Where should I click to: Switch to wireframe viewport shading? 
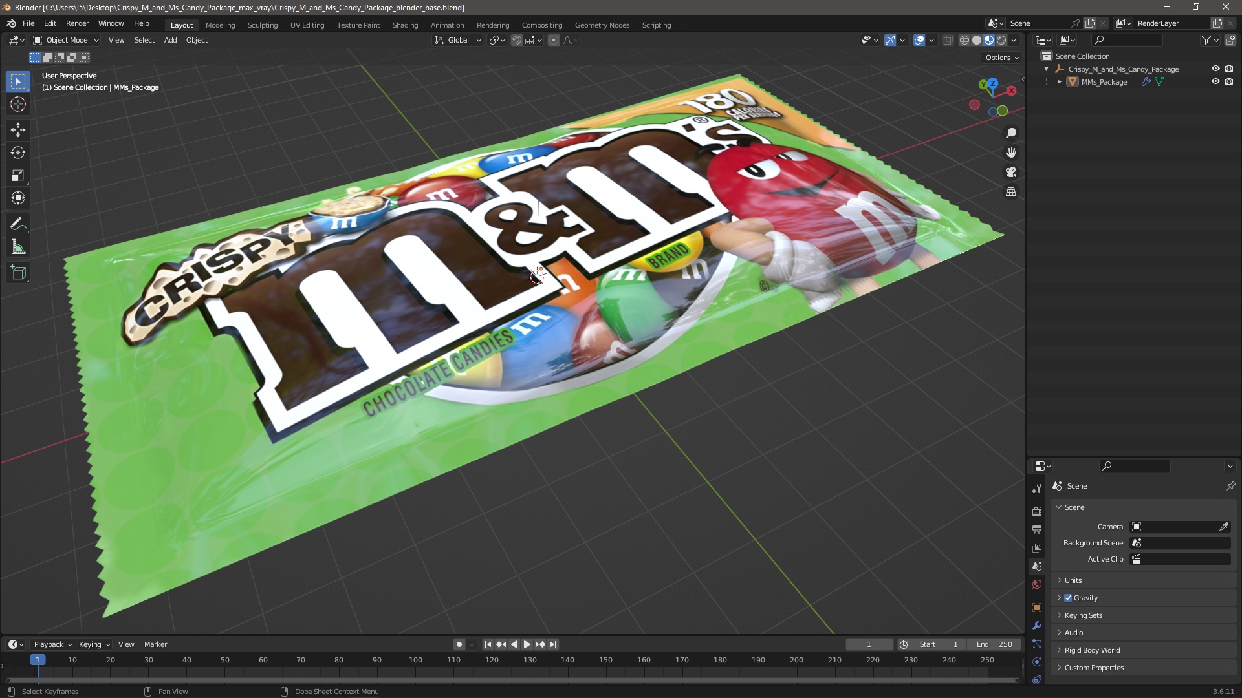point(964,40)
